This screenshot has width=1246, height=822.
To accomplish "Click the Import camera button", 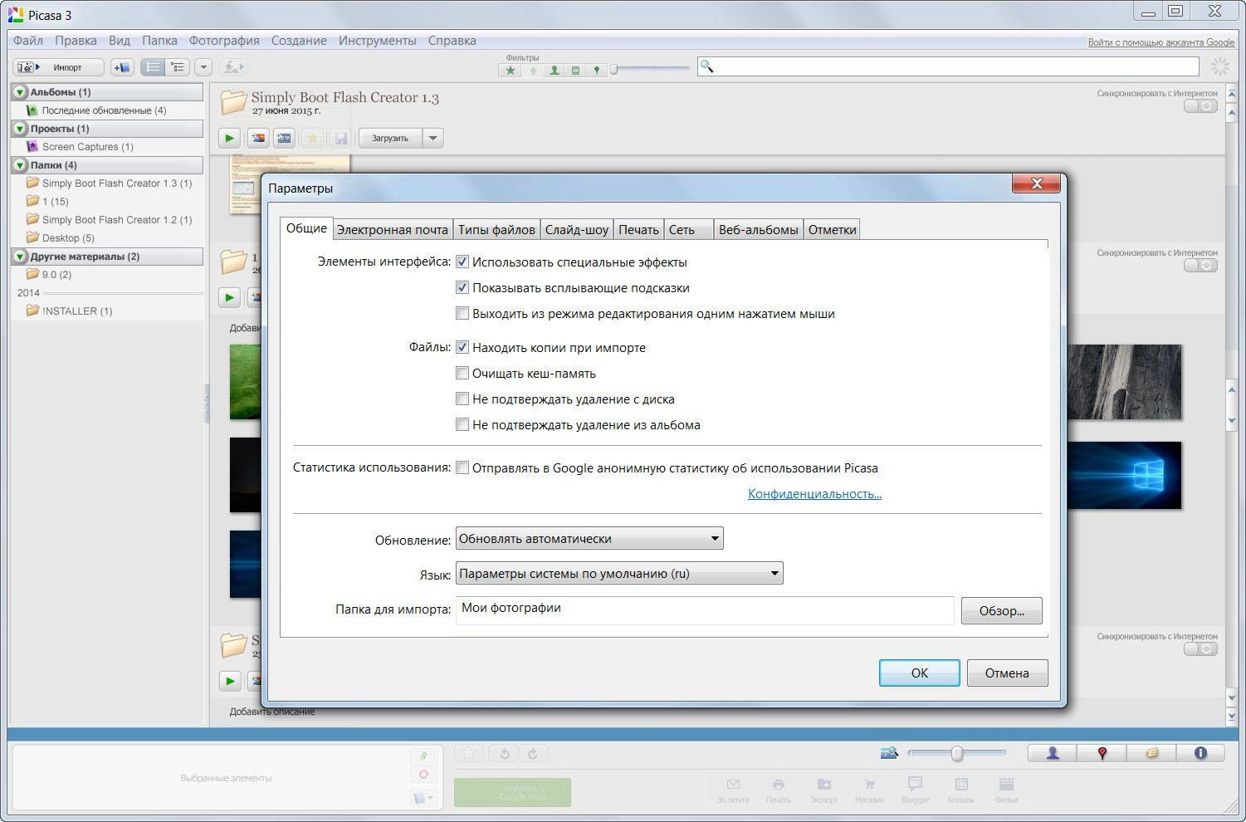I will point(58,67).
